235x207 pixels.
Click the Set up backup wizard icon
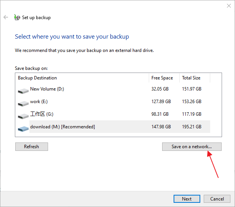[17, 17]
